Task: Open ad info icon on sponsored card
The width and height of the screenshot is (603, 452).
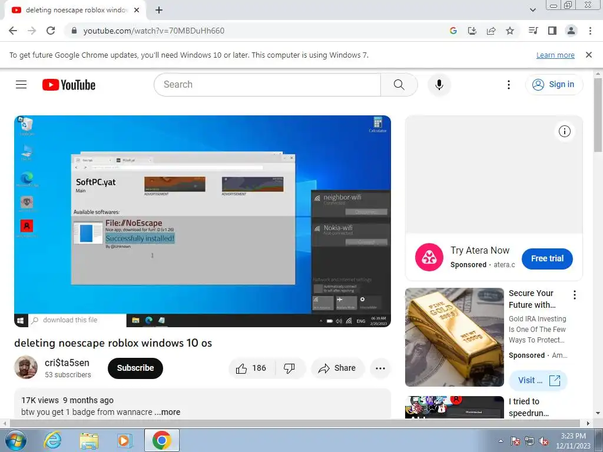Action: 565,131
